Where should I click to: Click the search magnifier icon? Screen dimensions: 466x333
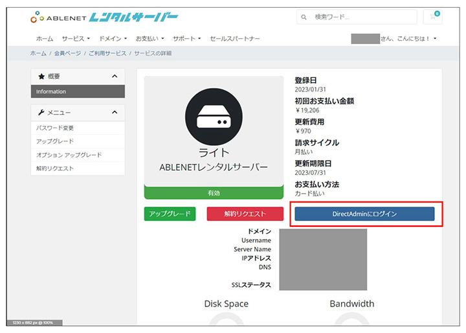(304, 17)
